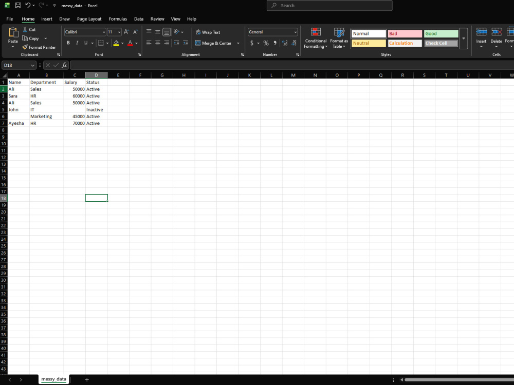Switch to the Page Layout tab
Viewport: 514px width, 385px height.
(89, 19)
